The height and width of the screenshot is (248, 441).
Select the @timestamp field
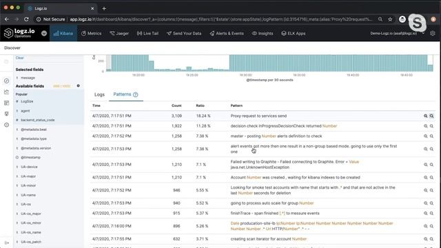pyautogui.click(x=30, y=158)
